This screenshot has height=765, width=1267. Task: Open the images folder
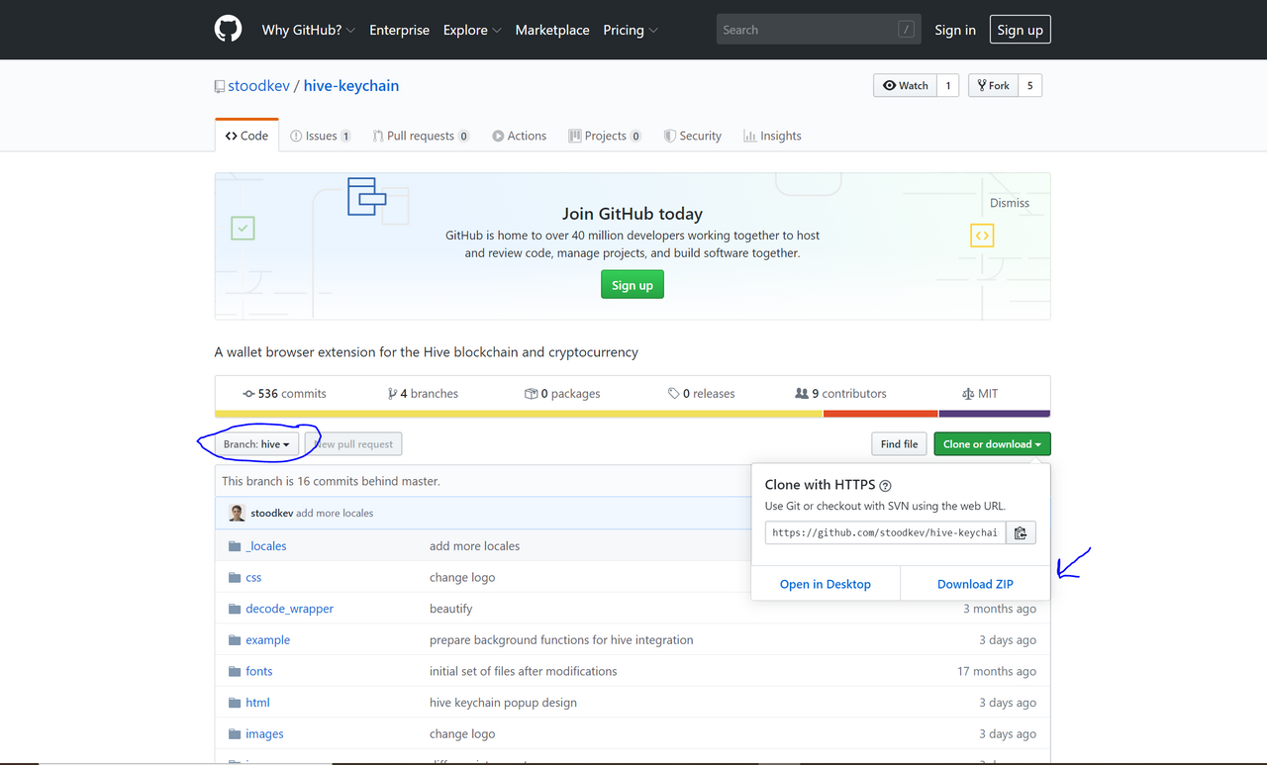click(x=264, y=734)
